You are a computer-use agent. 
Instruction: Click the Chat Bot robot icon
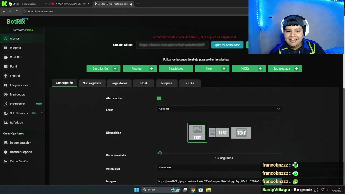(5, 57)
